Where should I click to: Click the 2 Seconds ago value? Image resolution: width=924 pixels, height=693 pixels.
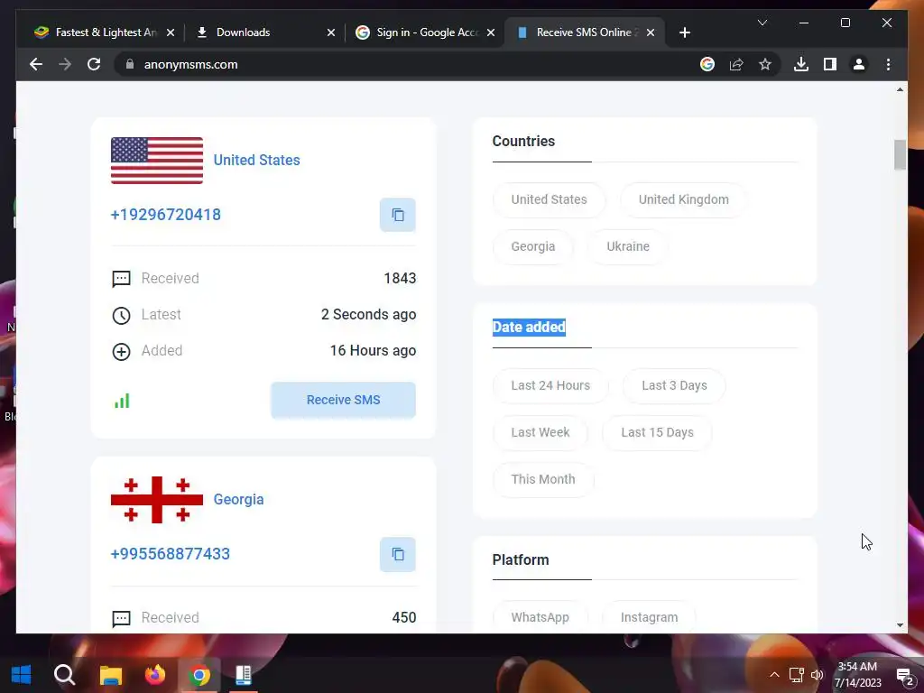368,315
